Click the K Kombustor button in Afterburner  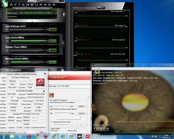tap(1, 14)
